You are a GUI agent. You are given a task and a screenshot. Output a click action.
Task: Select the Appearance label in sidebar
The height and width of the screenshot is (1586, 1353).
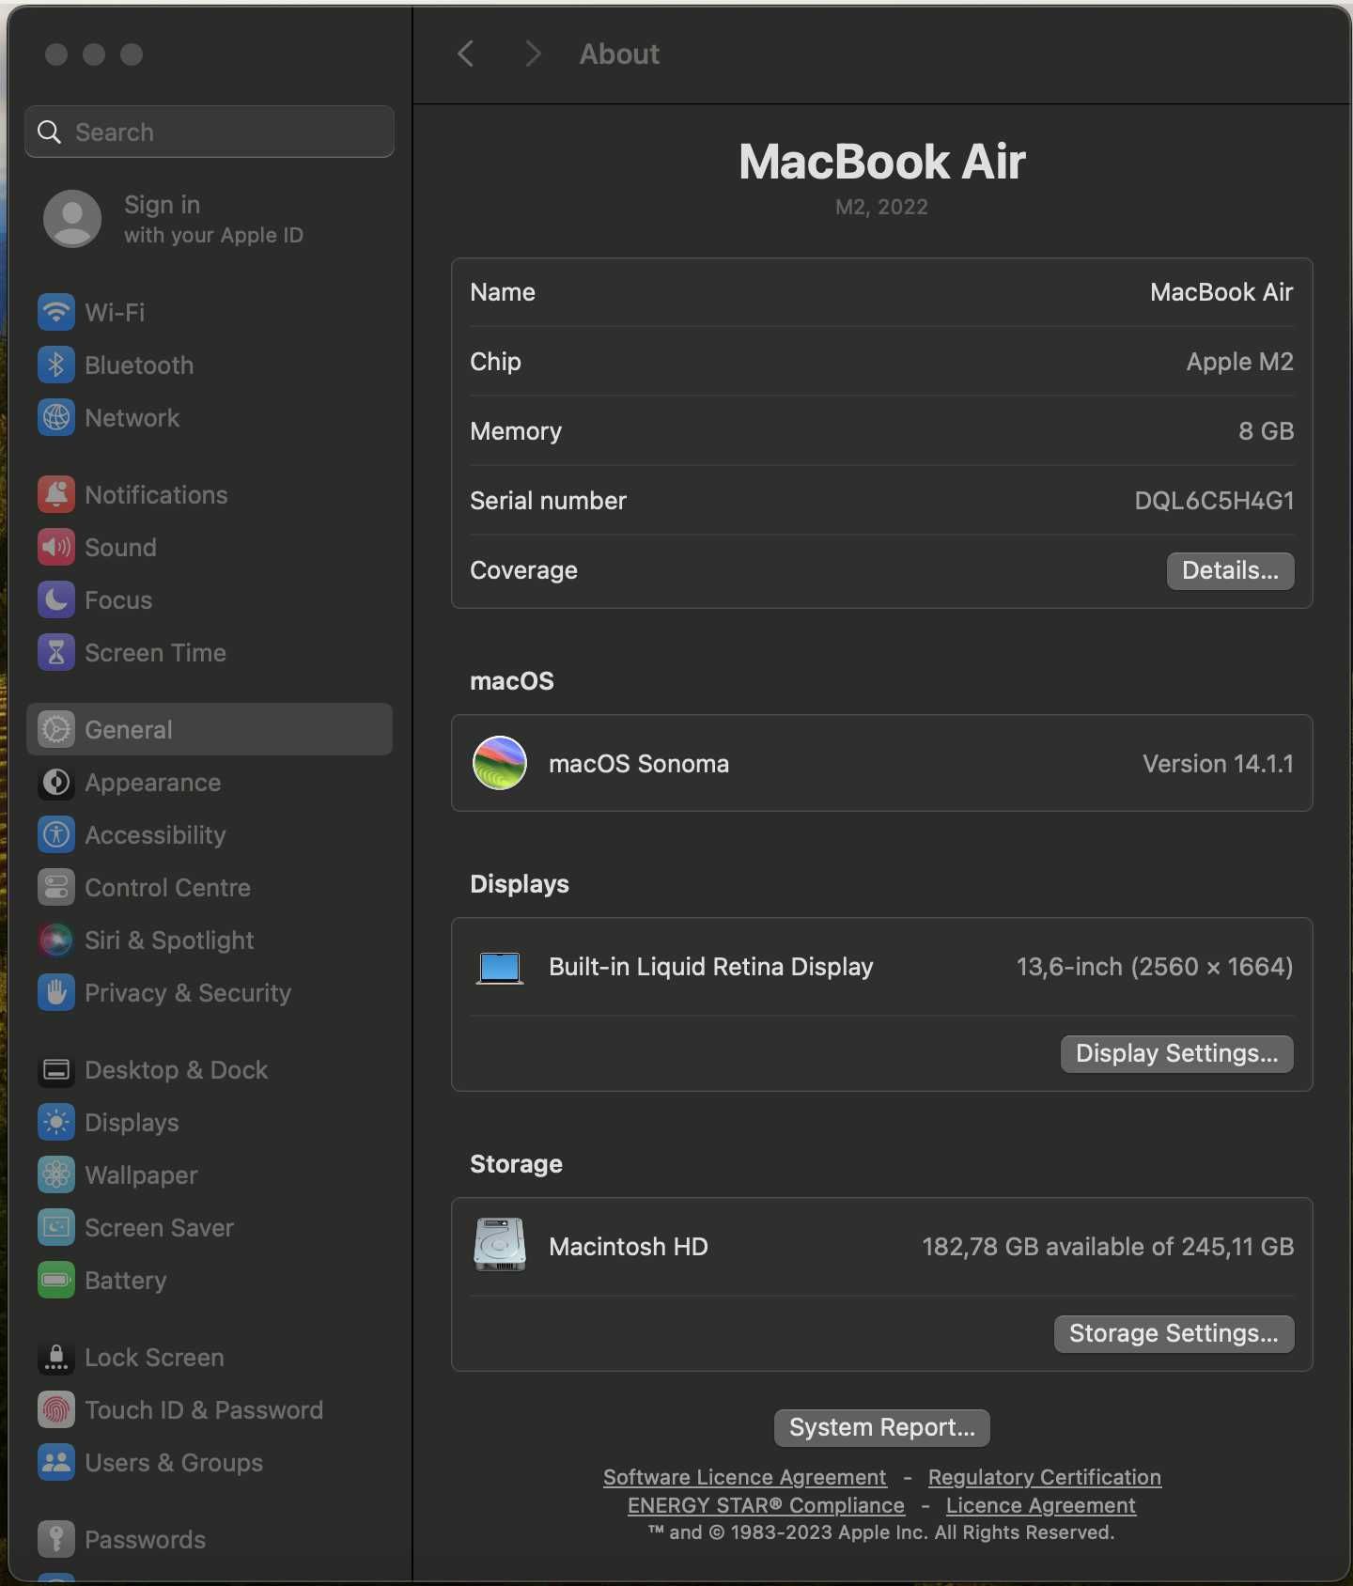click(x=153, y=783)
